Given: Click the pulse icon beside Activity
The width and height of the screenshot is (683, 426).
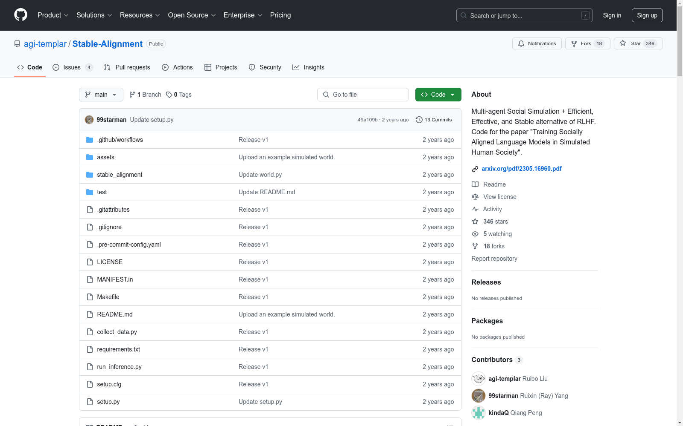Looking at the screenshot, I should (x=475, y=209).
